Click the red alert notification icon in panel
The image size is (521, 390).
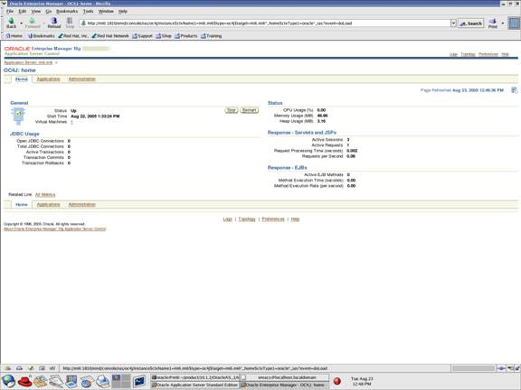coord(336,381)
